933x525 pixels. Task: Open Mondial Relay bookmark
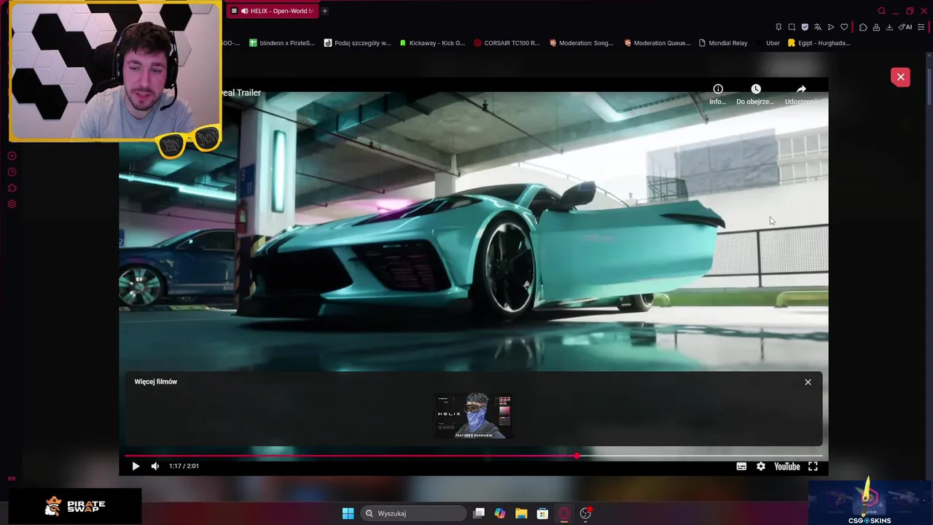723,43
